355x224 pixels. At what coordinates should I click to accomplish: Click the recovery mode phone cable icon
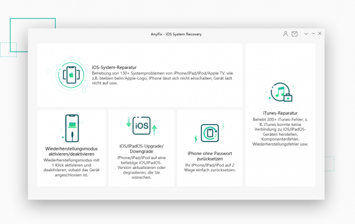(72, 128)
